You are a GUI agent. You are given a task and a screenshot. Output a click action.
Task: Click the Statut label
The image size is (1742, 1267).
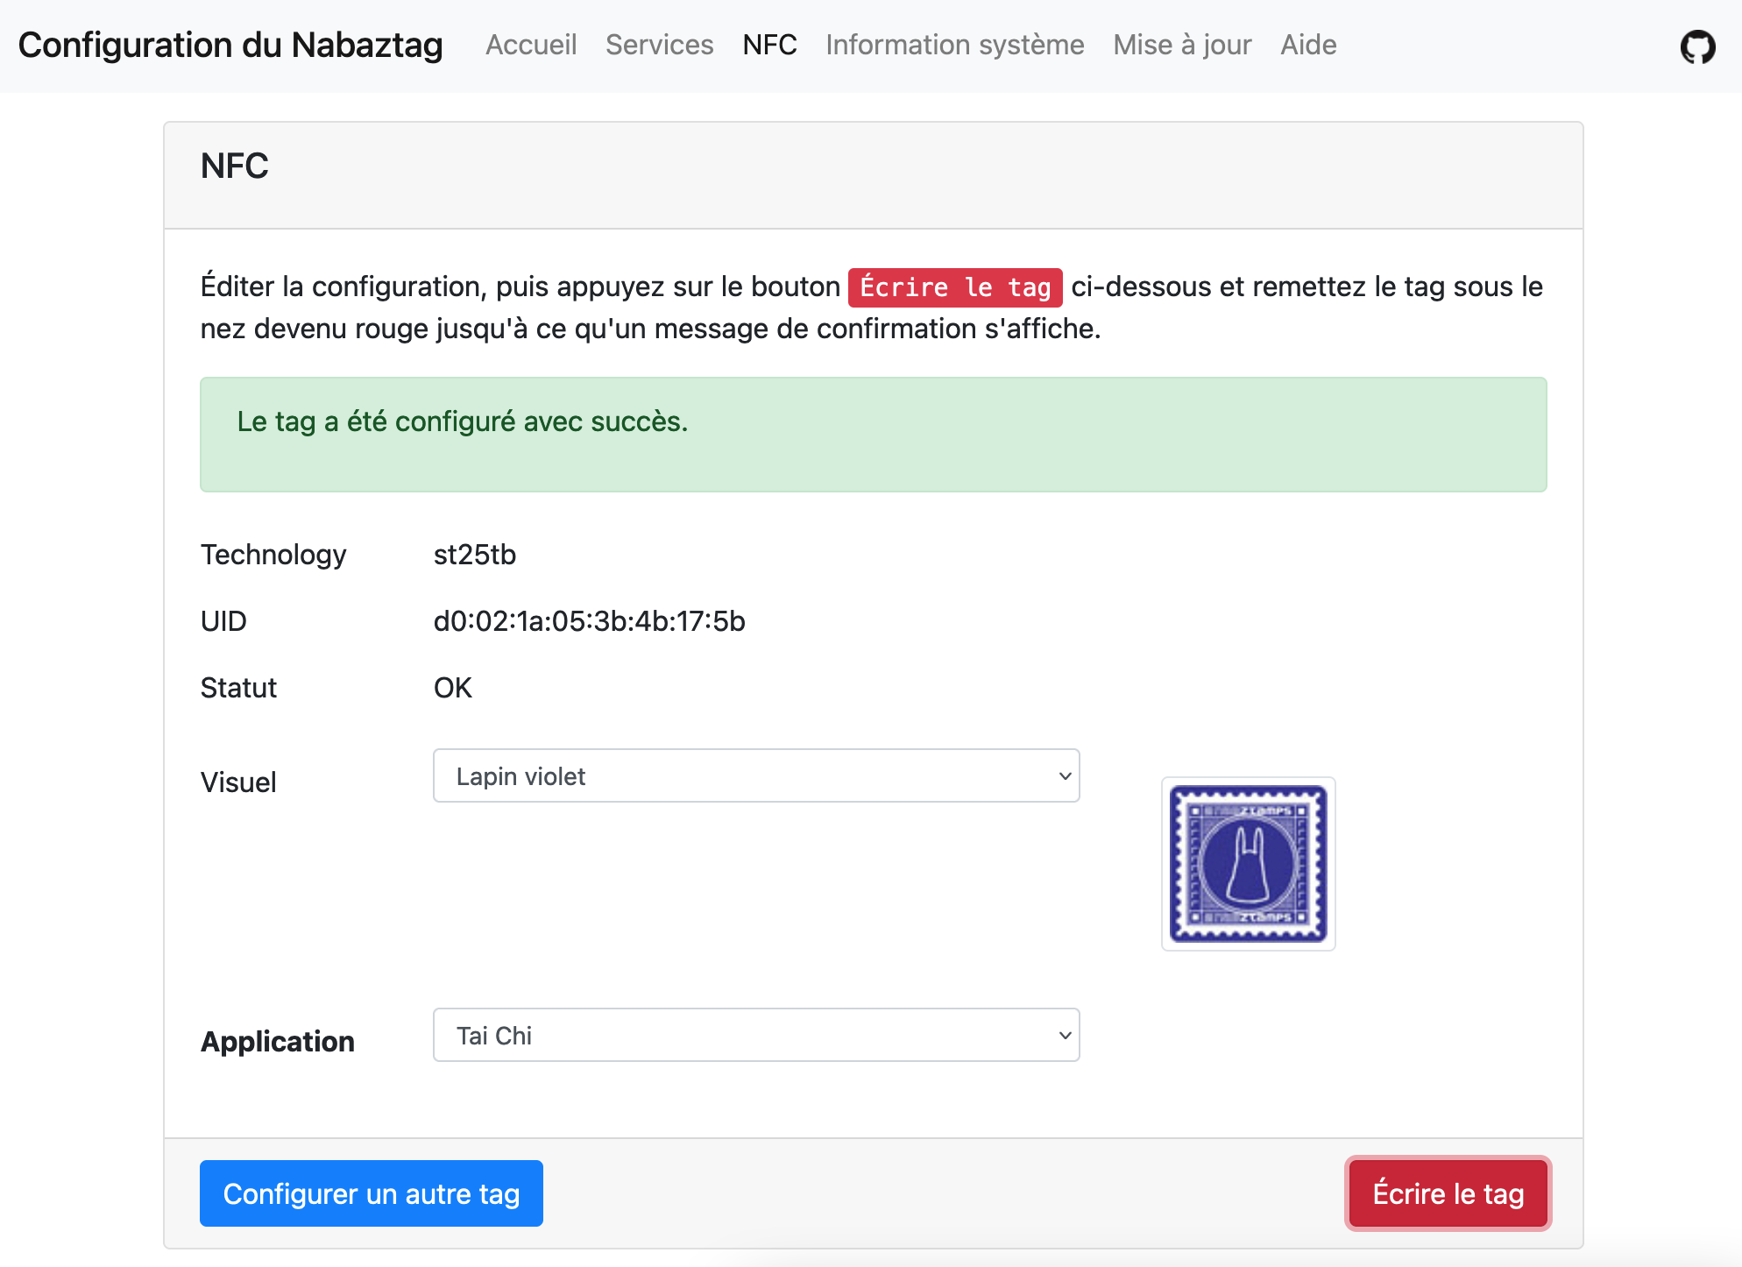238,688
